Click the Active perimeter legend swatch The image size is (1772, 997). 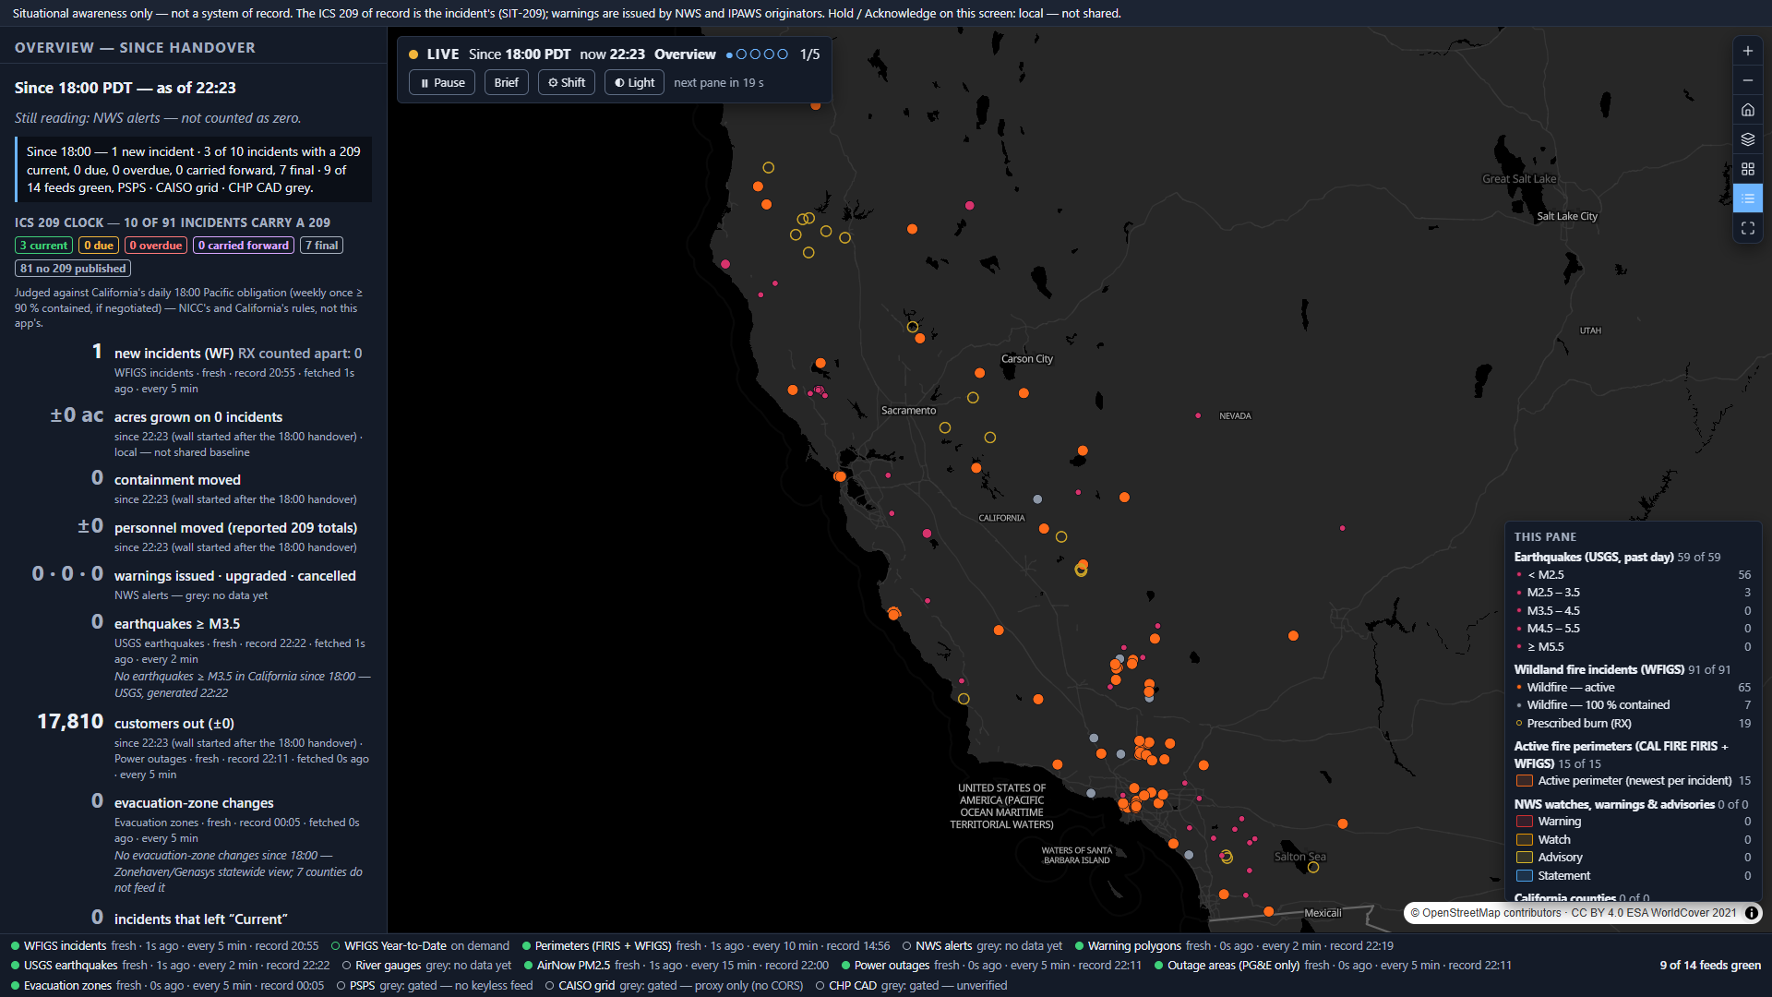click(x=1525, y=781)
